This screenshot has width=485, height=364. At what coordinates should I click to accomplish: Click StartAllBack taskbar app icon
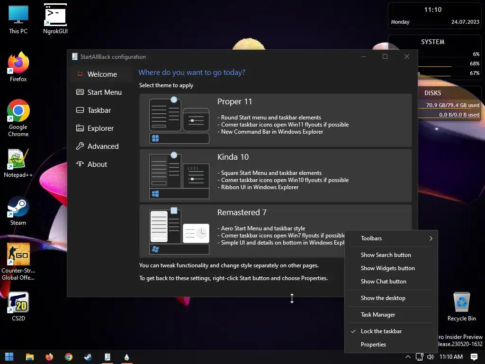pyautogui.click(x=108, y=357)
